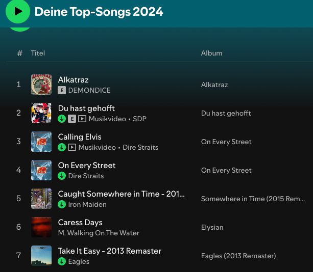Open the Caught Somewhere in Time cover thumbnail
This screenshot has height=272, width=313.
click(41, 199)
